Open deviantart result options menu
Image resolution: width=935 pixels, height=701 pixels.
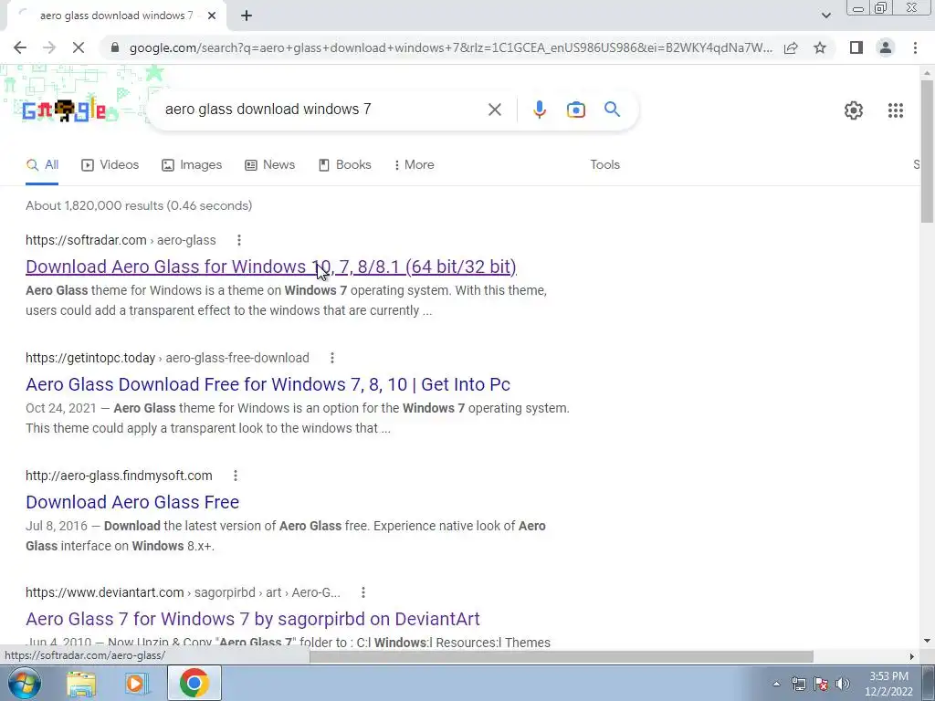[x=363, y=592]
